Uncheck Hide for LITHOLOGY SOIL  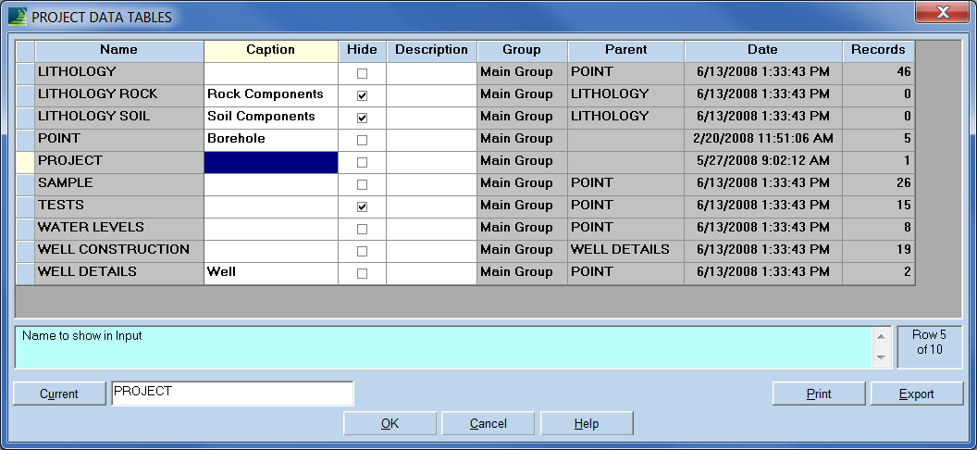tap(362, 118)
